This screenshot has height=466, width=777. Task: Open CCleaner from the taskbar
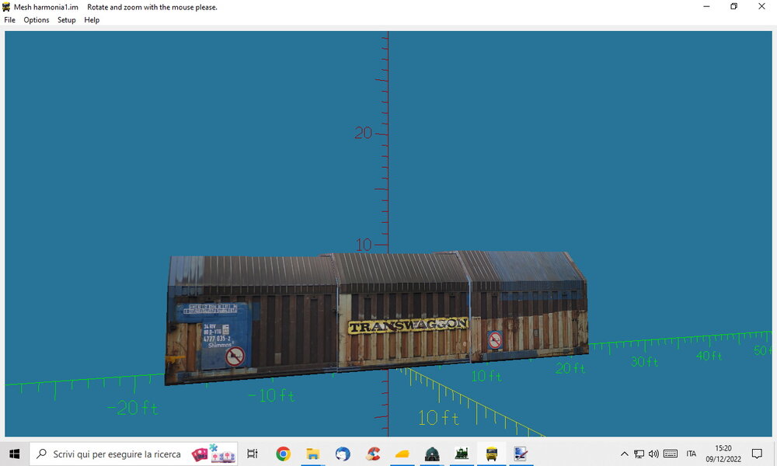pos(373,454)
